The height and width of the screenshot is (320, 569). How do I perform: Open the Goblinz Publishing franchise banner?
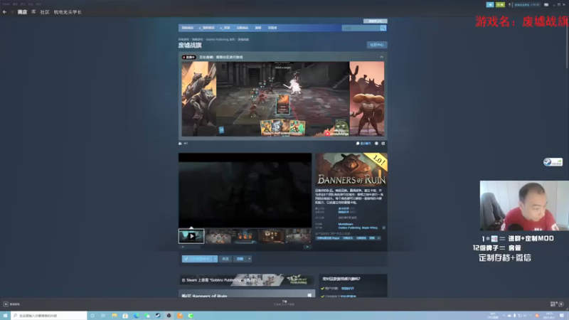247,279
